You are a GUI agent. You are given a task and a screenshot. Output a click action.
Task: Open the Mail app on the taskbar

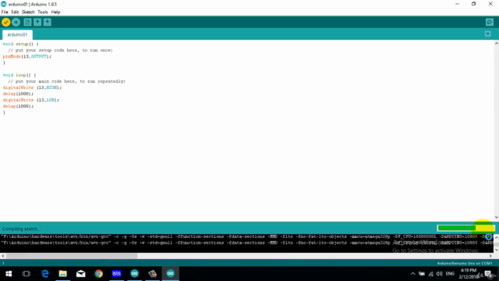[80, 274]
